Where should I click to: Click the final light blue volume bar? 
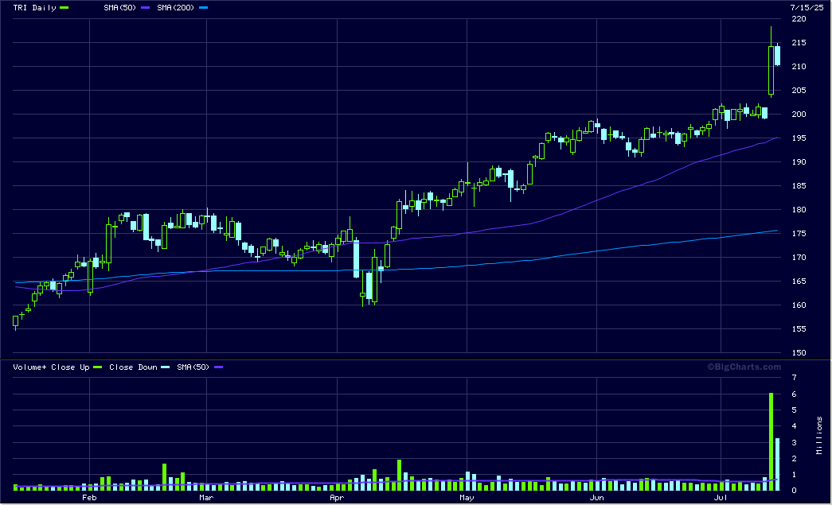click(777, 464)
